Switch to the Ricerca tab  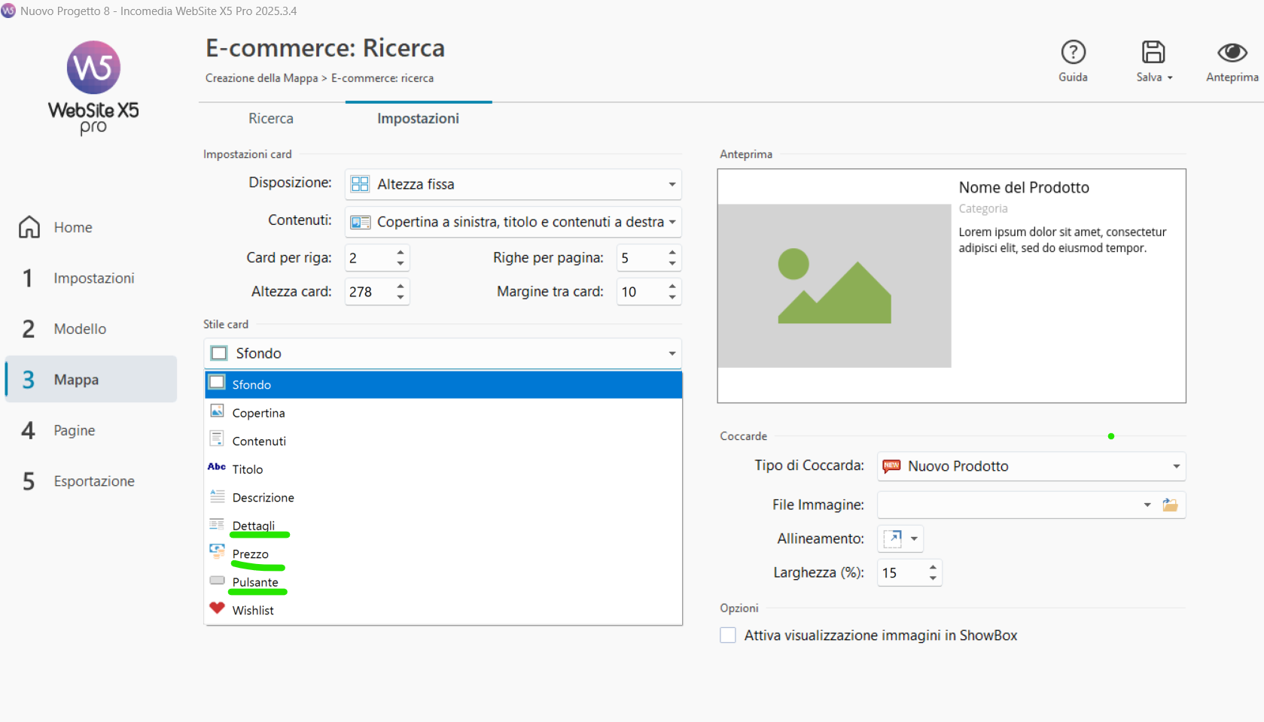click(x=271, y=119)
